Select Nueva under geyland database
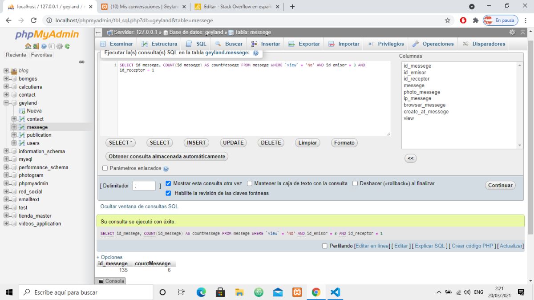The height and width of the screenshot is (300, 534). pyautogui.click(x=34, y=111)
